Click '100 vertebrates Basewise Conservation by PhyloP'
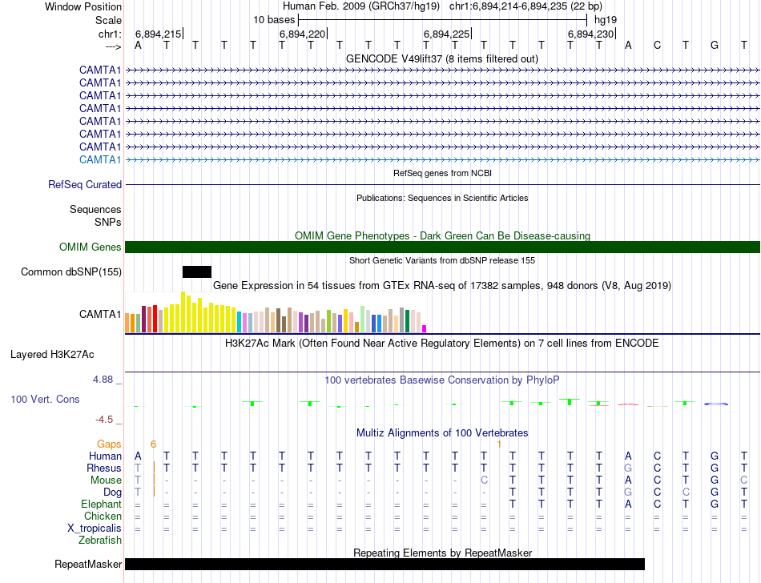This screenshot has height=583, width=761. pos(441,380)
